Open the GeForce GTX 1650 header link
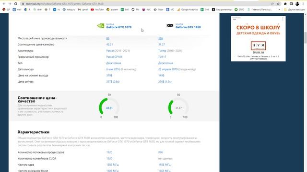The width and height of the screenshot is (307, 172). 188,27
